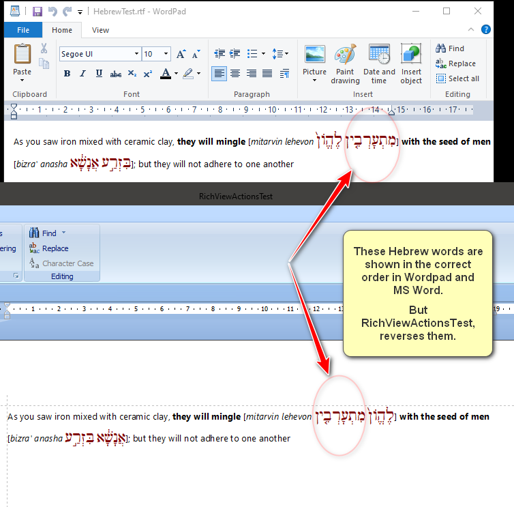Open the File menu
Viewport: 514px width, 507px height.
point(23,30)
